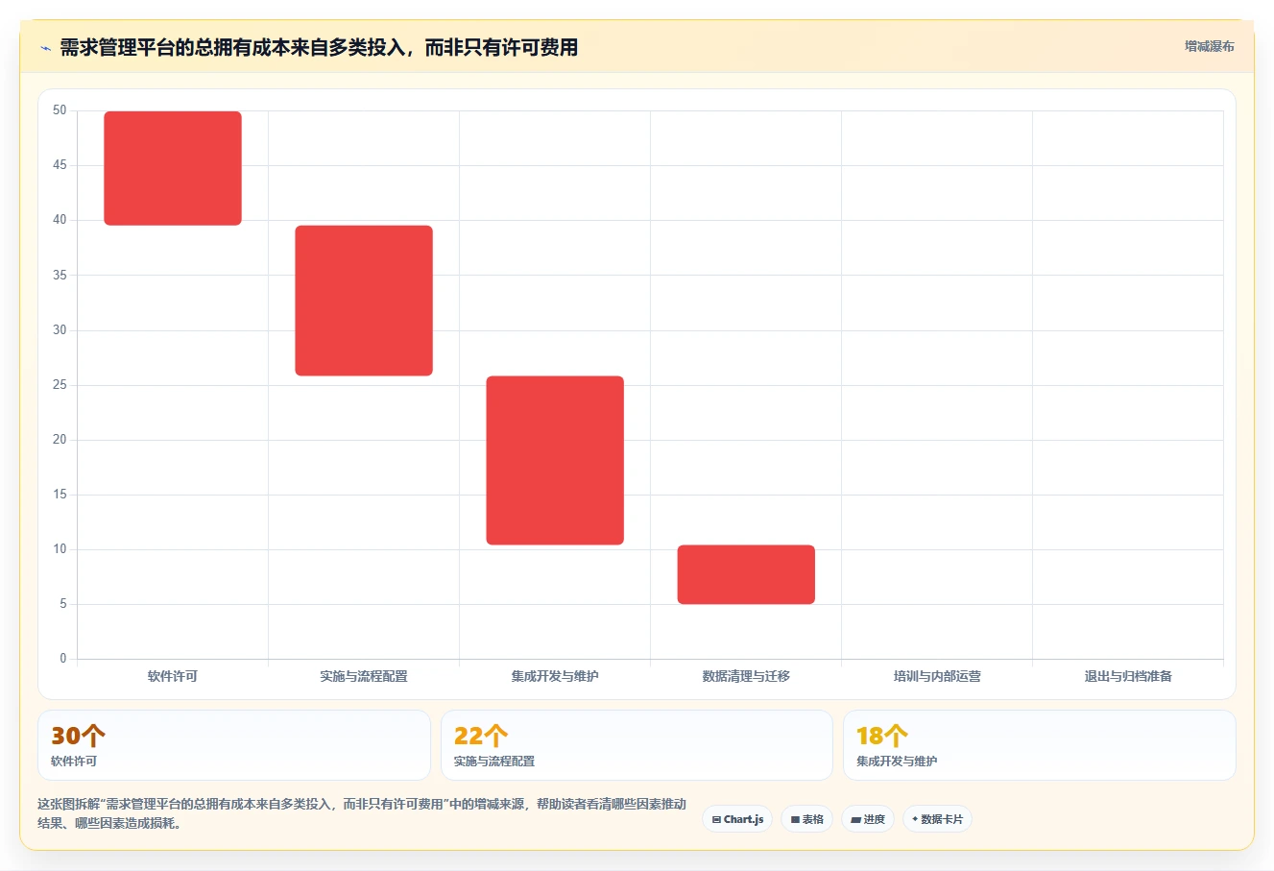This screenshot has height=871, width=1274.
Task: Click the 培训与内部运营 x-axis label
Action: coord(937,676)
